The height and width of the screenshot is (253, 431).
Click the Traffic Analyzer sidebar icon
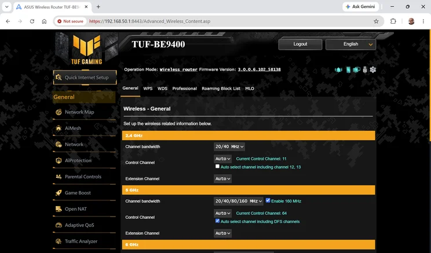click(59, 241)
